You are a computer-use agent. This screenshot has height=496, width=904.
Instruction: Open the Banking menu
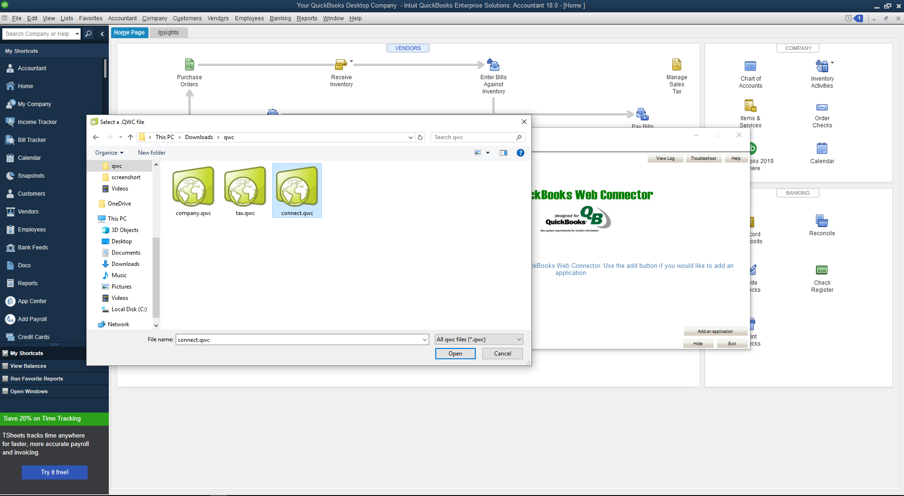280,18
